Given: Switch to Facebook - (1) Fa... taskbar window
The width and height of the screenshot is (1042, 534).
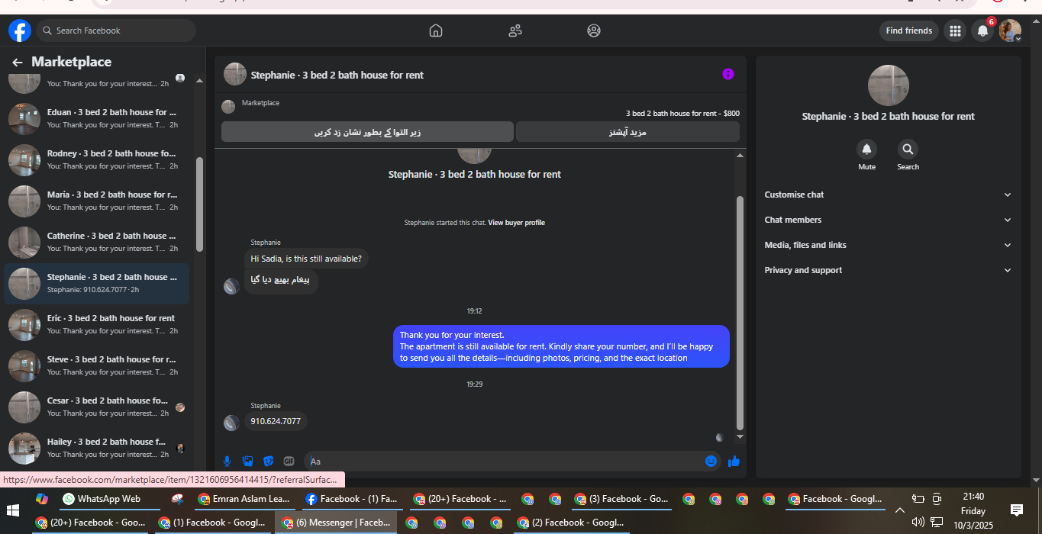Looking at the screenshot, I should point(351,499).
